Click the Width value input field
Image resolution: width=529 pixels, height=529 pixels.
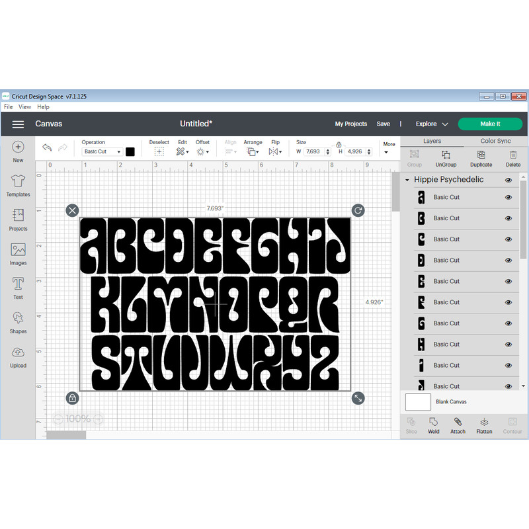point(311,151)
